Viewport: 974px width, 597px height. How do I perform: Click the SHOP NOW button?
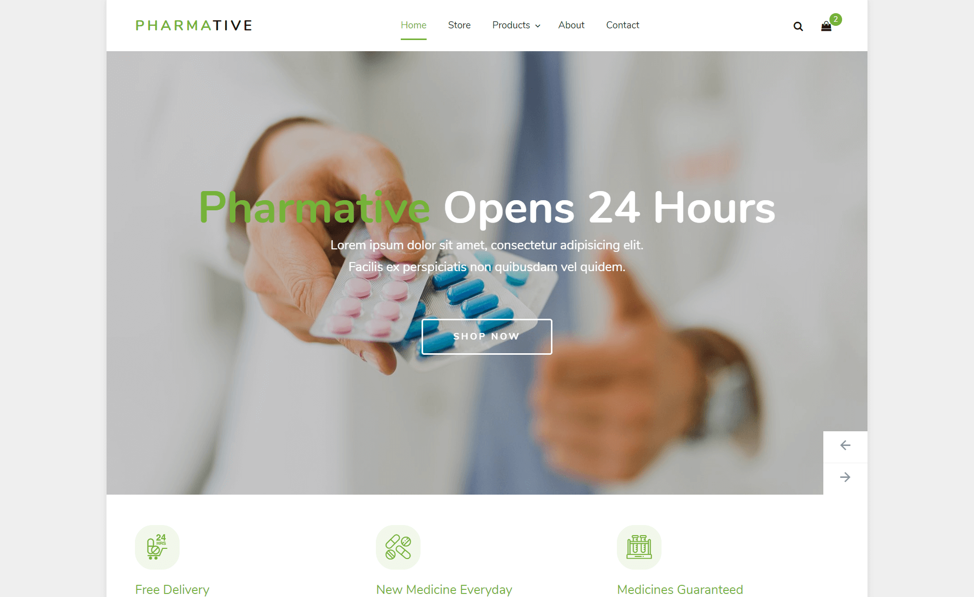tap(487, 337)
